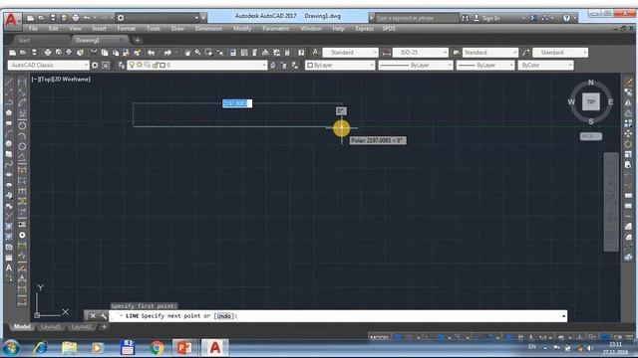Open the Dimension menu
This screenshot has height=358, width=638.
208,29
